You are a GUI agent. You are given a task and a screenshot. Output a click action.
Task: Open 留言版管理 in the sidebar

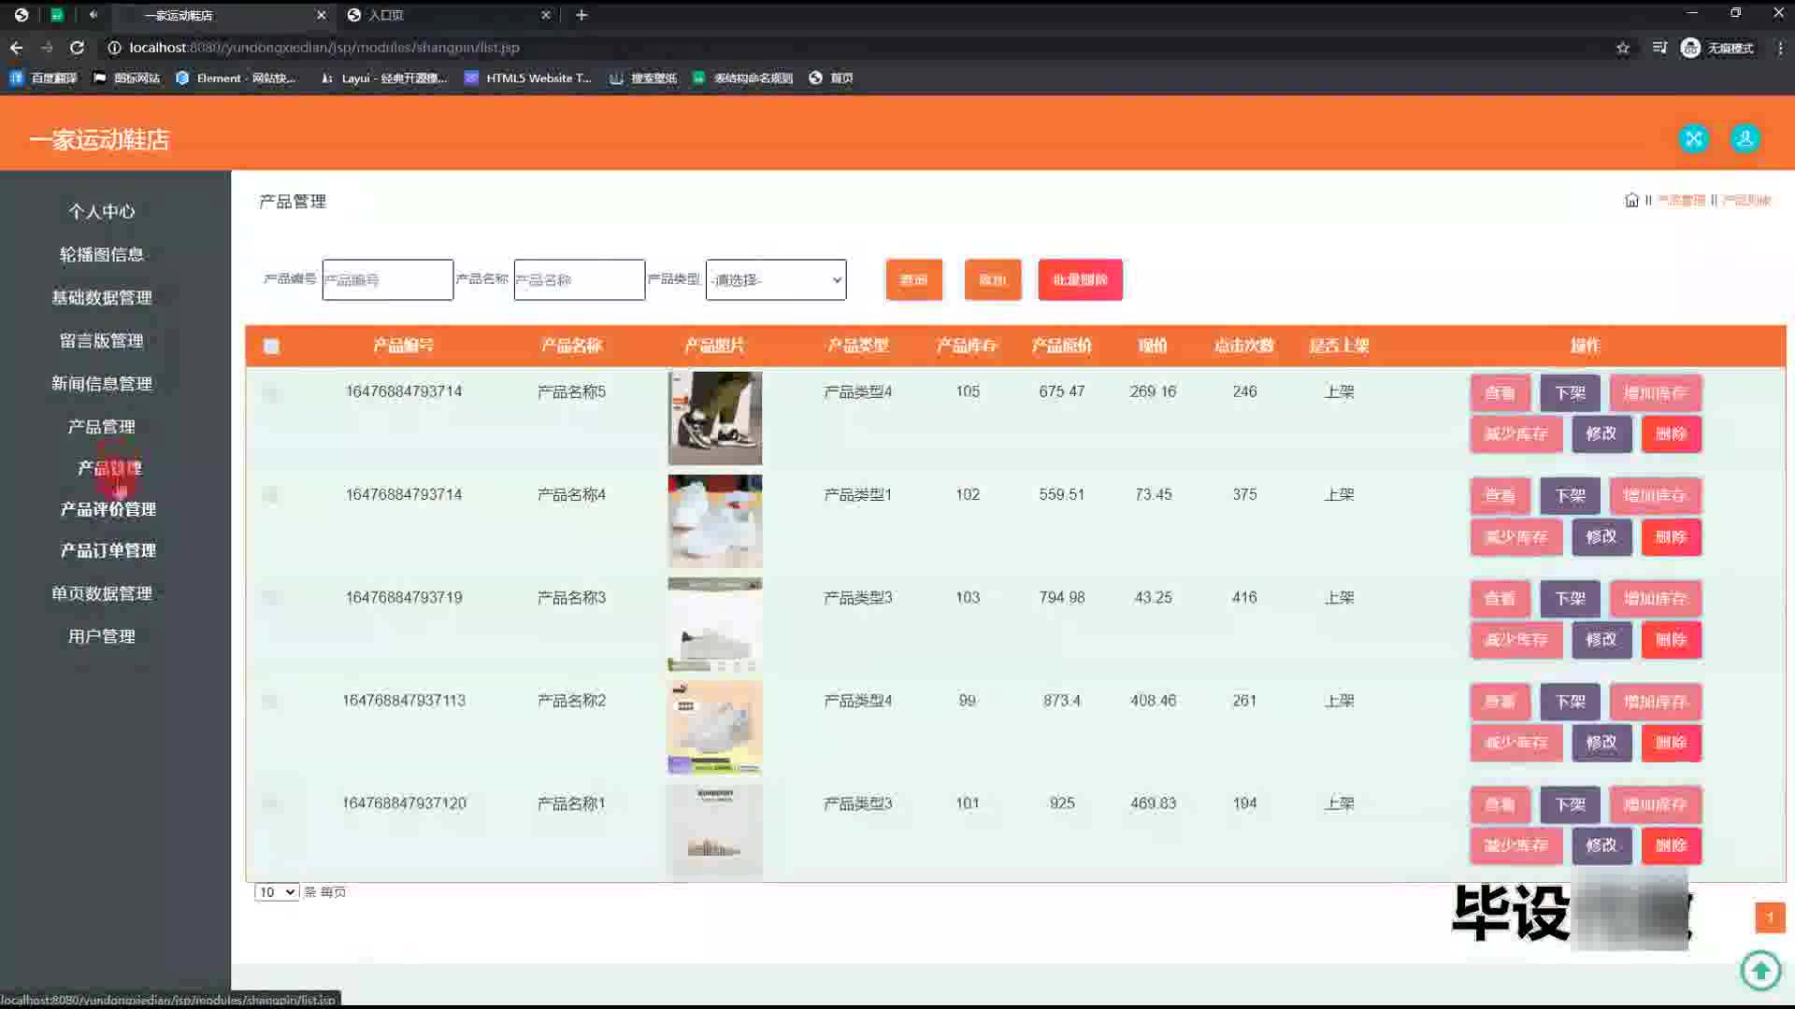pyautogui.click(x=102, y=341)
